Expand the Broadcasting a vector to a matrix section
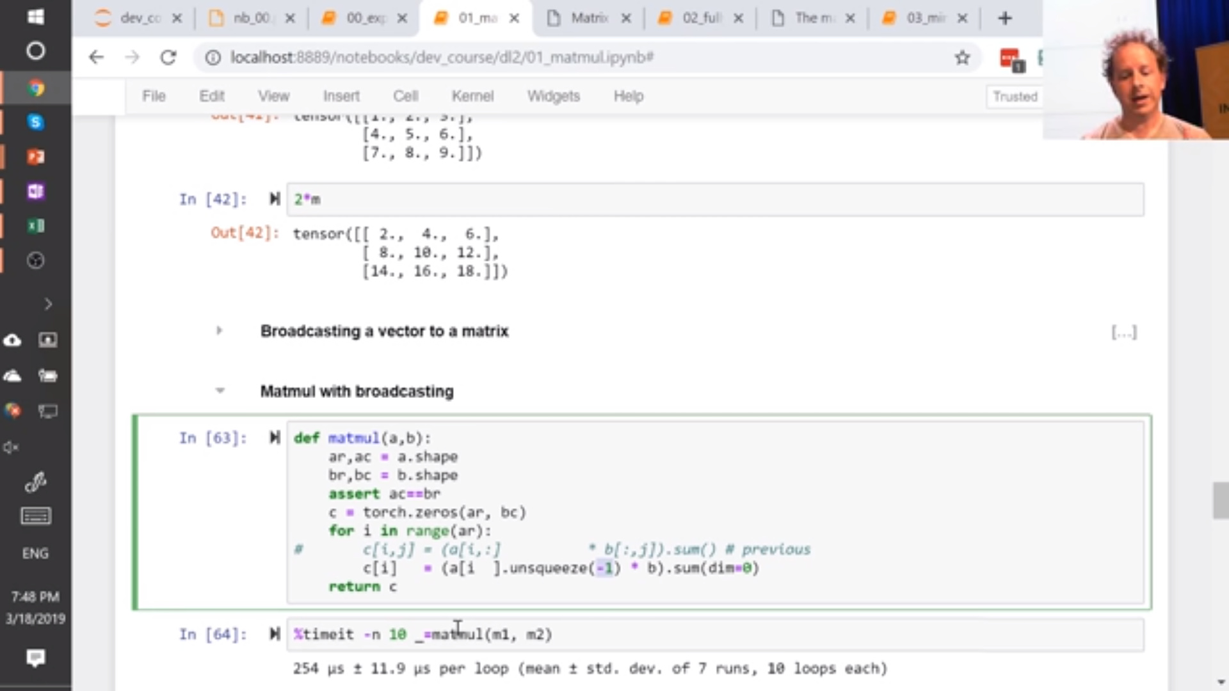 click(x=219, y=331)
